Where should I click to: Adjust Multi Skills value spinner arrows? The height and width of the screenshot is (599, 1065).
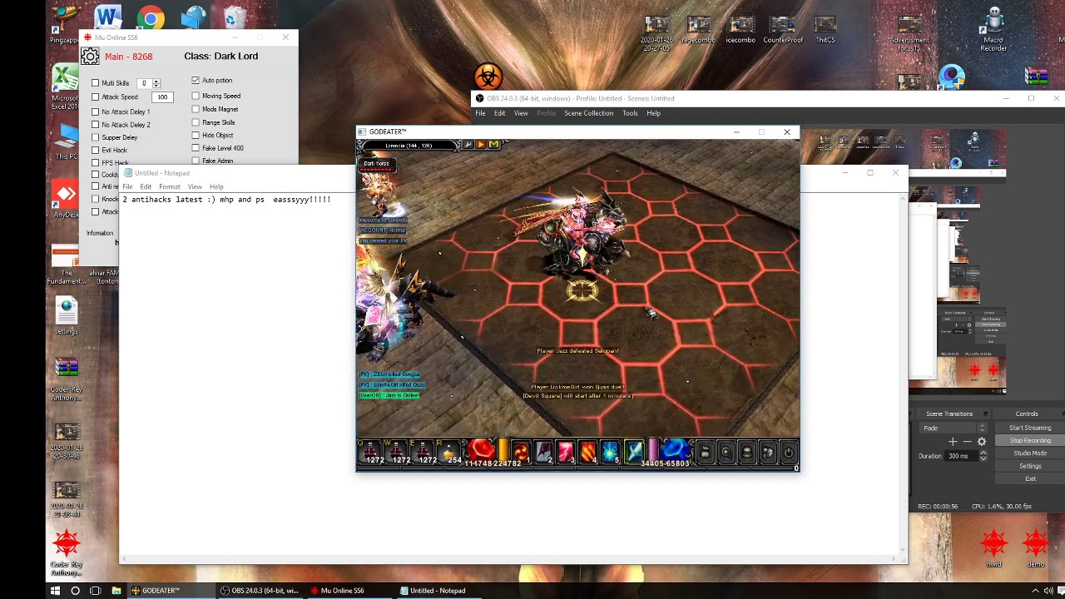pos(156,83)
